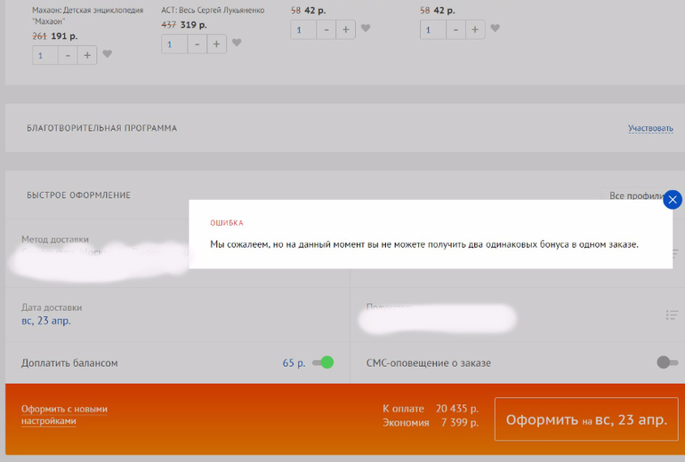Enable the СМС-оповещение о заказе toggle

point(666,362)
